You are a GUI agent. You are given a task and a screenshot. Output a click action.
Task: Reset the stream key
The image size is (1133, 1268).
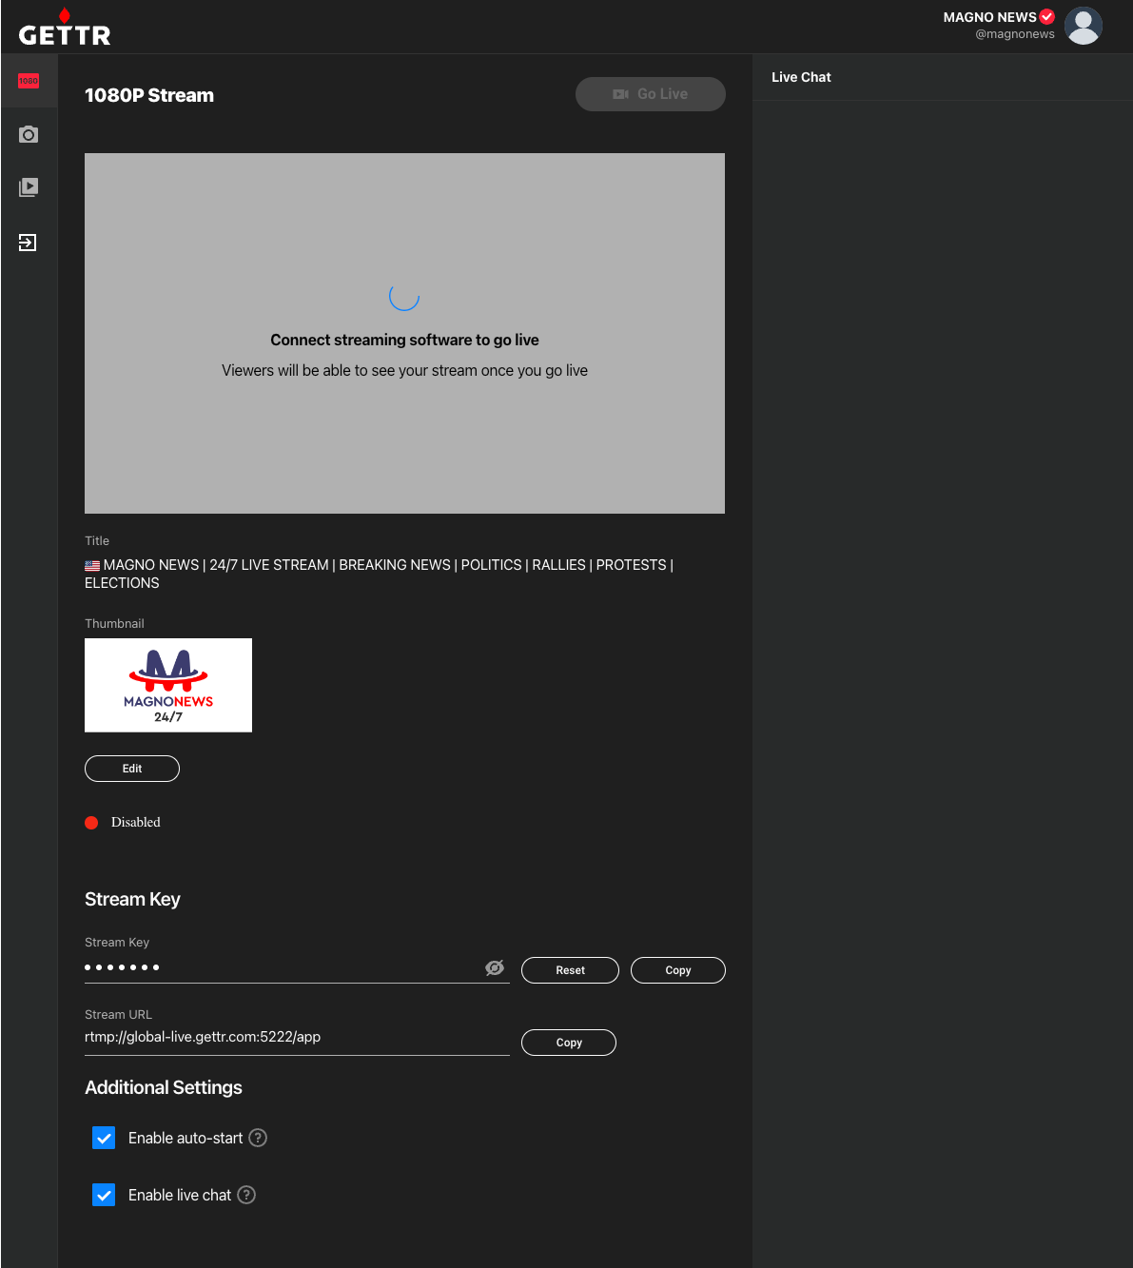[x=570, y=969]
